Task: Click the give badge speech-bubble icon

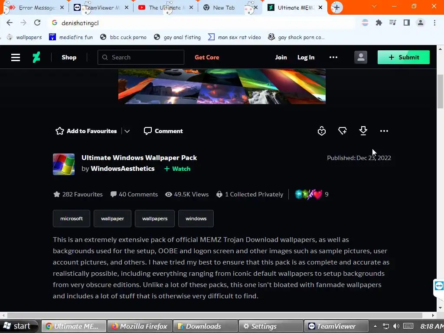Action: click(x=343, y=131)
